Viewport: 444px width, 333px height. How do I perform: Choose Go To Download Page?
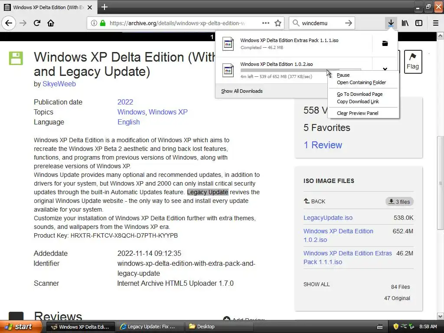click(x=359, y=94)
